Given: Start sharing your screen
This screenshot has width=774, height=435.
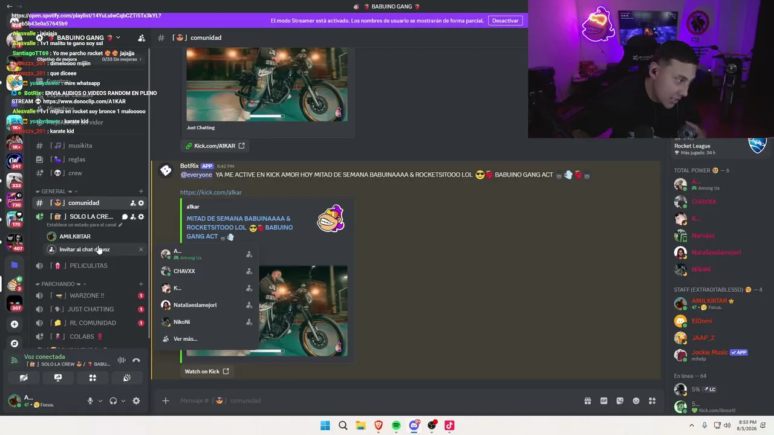Looking at the screenshot, I should 58,378.
